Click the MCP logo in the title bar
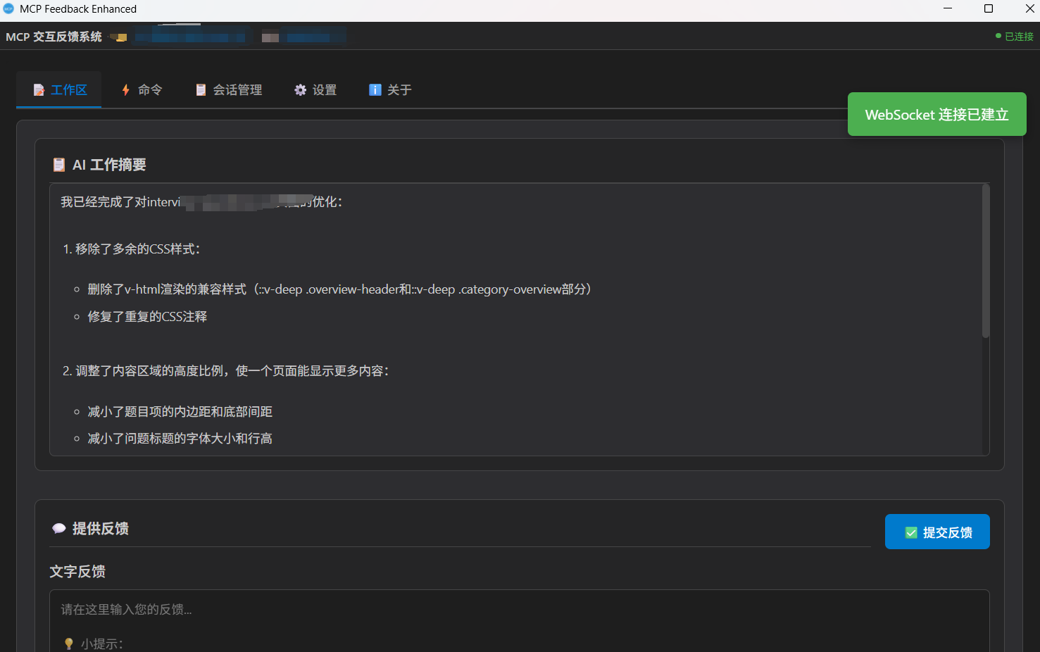Image resolution: width=1040 pixels, height=652 pixels. pyautogui.click(x=8, y=8)
